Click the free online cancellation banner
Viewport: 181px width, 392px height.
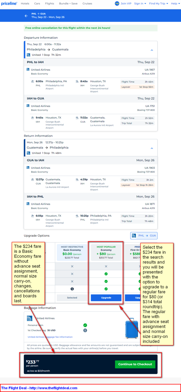coord(90,28)
